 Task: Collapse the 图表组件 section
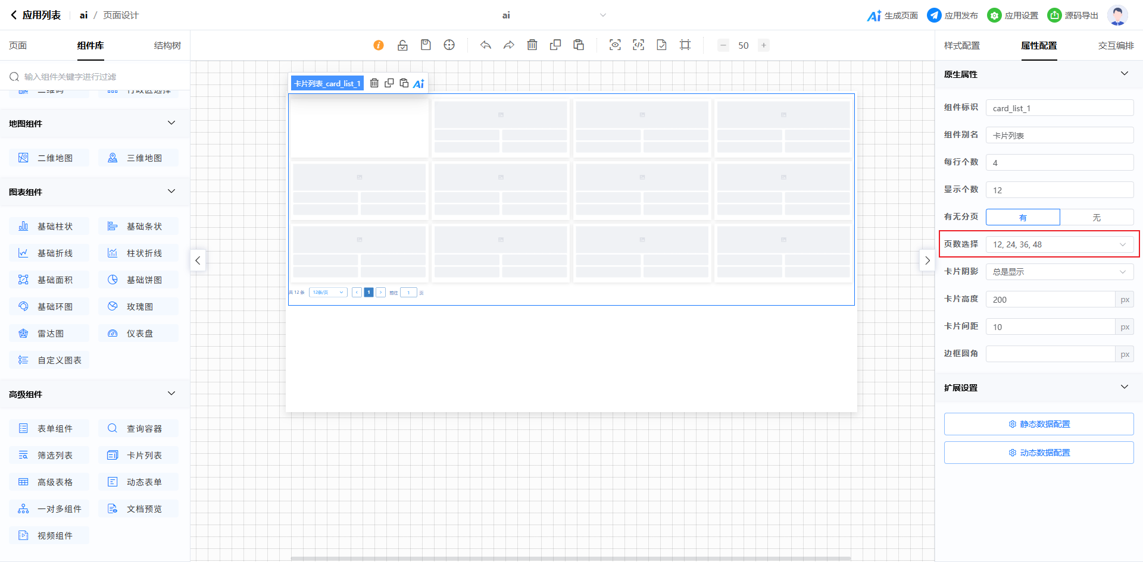171,191
